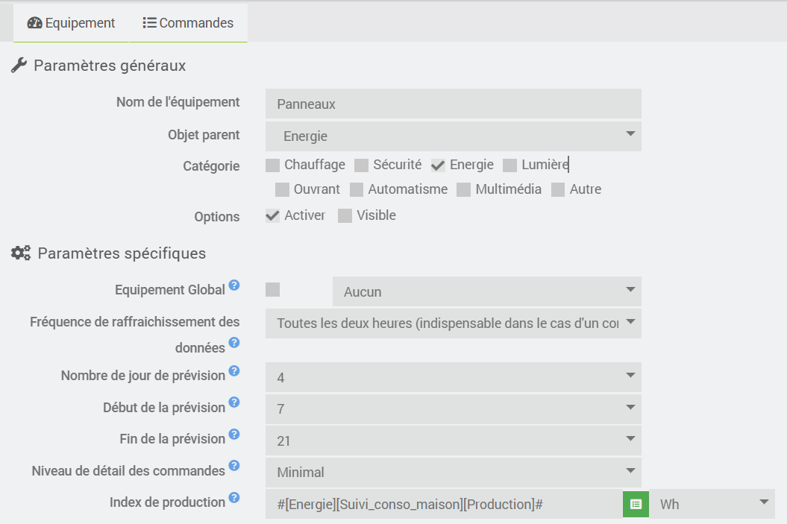Click help icon for Niveau de détail des commandes
Image resolution: width=787 pixels, height=524 pixels.
click(234, 465)
